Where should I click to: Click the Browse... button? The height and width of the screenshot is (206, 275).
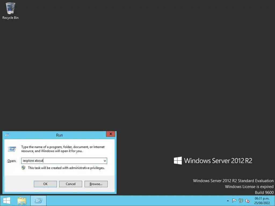coord(96,184)
